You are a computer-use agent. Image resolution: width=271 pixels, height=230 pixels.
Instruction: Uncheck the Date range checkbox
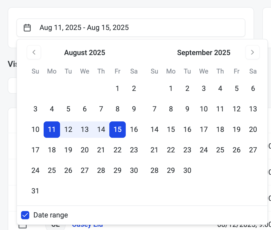[25, 215]
